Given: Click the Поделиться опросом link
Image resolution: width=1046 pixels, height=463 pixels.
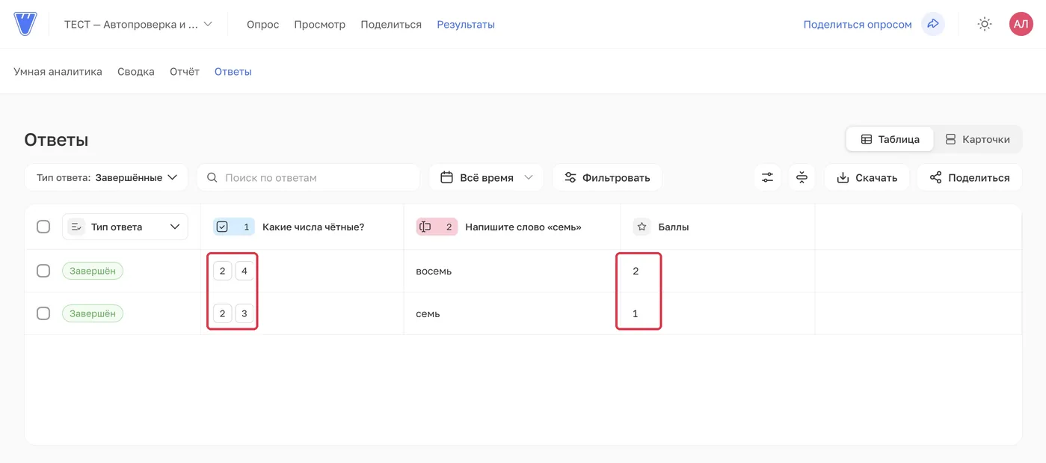Looking at the screenshot, I should tap(858, 24).
